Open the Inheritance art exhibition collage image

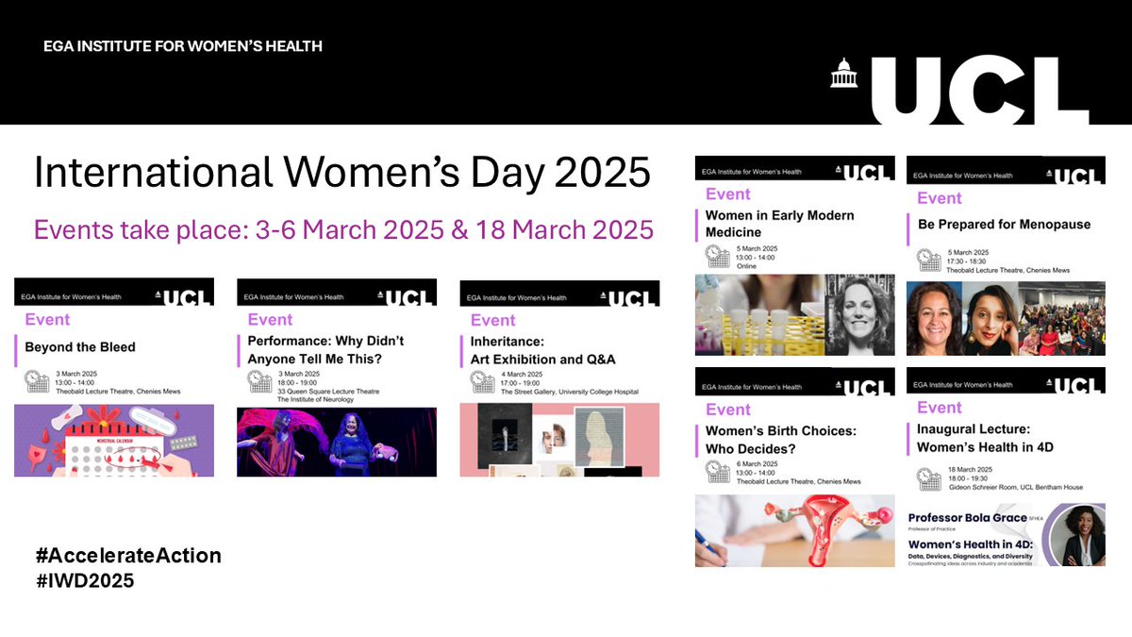[x=559, y=441]
